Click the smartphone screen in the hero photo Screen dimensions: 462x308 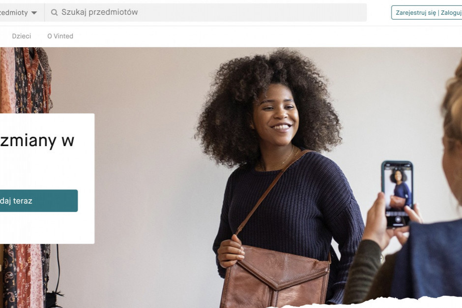(397, 194)
